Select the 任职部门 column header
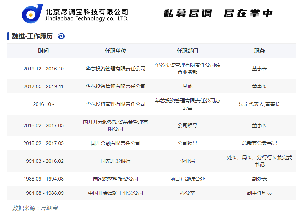303x215 pixels. [188, 51]
